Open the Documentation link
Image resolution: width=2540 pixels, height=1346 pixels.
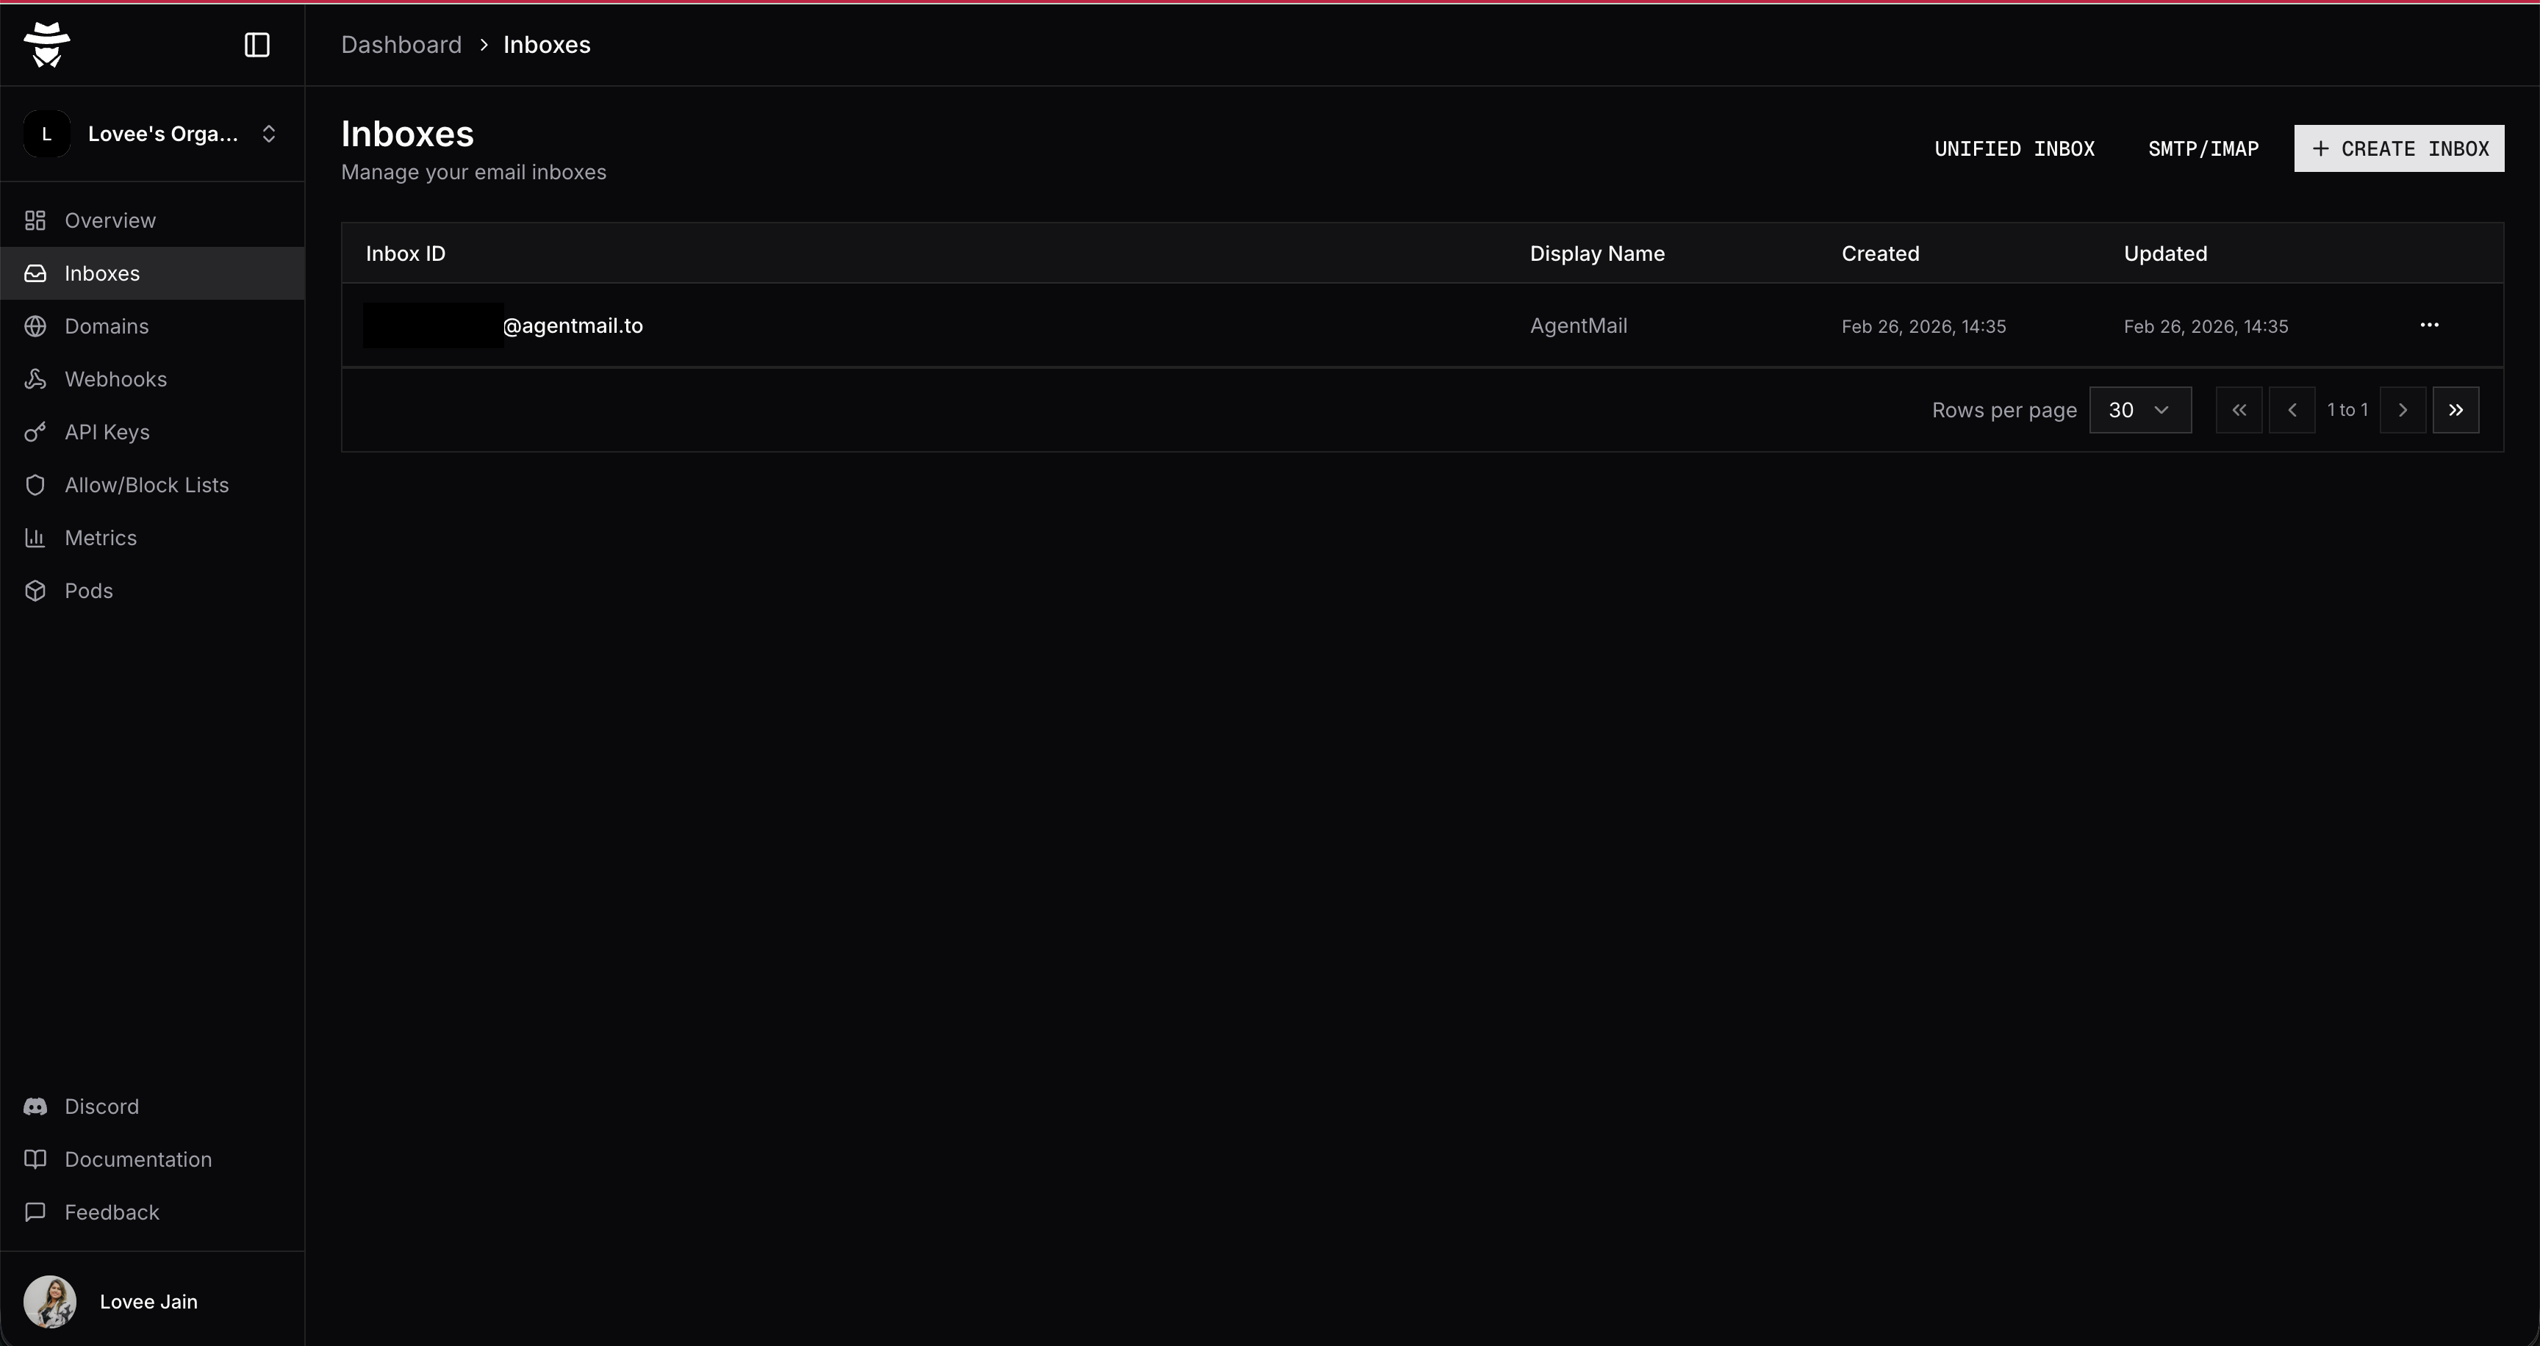point(137,1159)
